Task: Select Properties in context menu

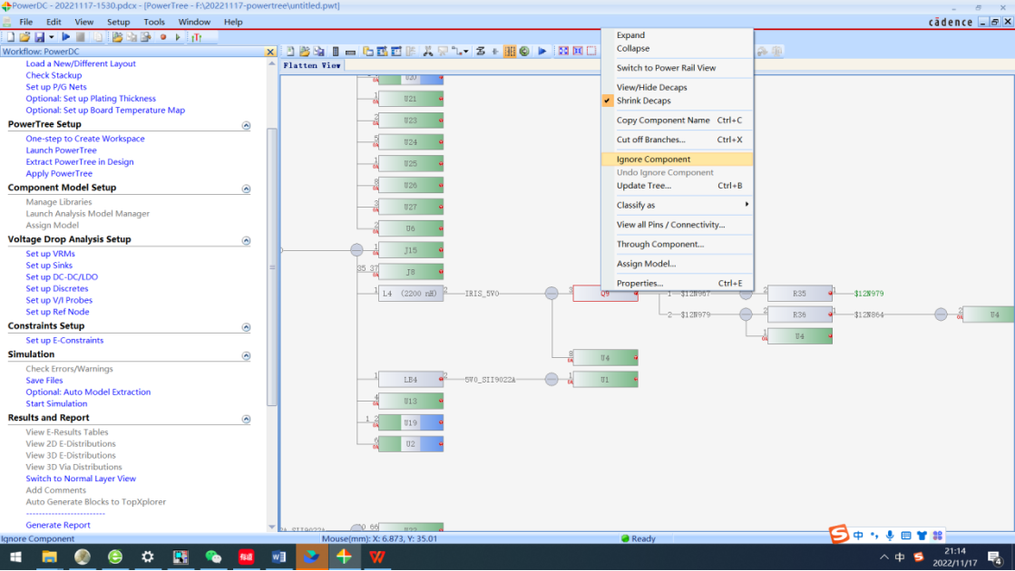Action: pyautogui.click(x=677, y=284)
